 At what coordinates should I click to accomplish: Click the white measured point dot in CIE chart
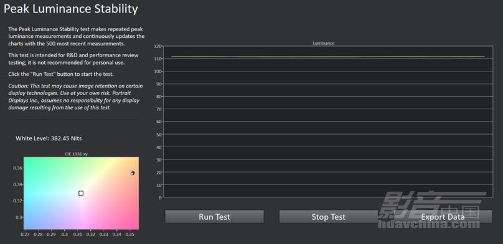pos(132,173)
